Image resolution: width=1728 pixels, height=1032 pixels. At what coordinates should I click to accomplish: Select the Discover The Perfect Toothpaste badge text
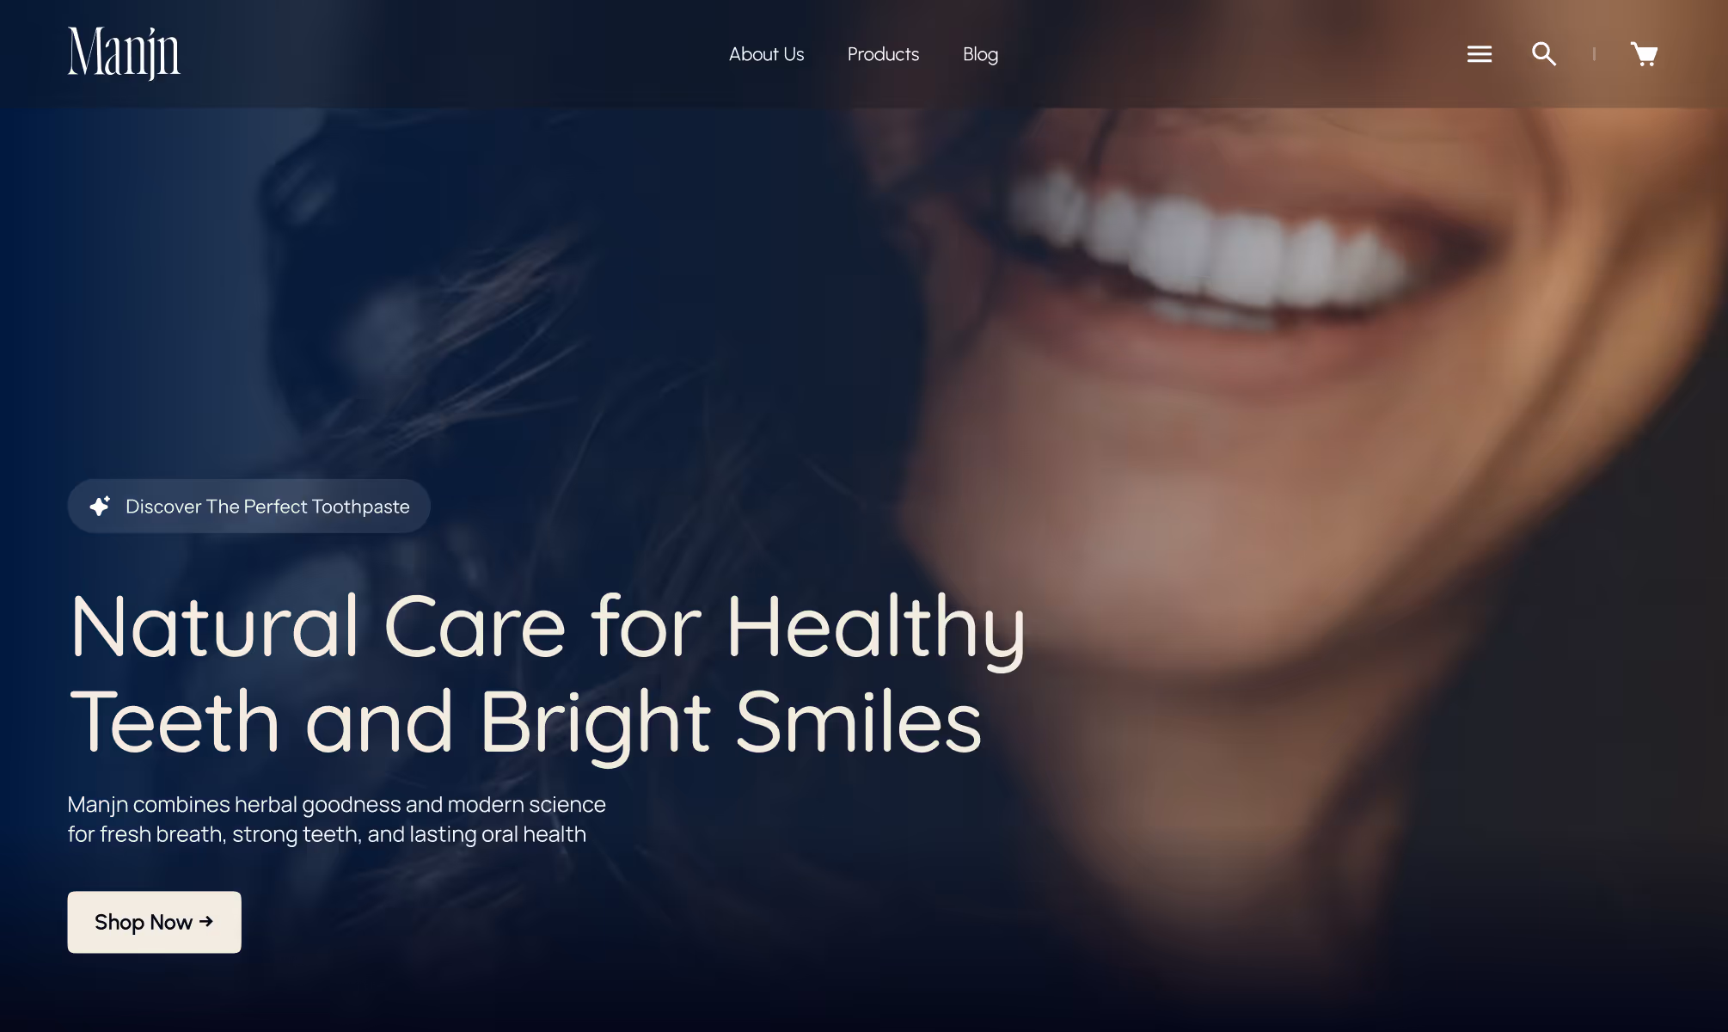tap(267, 507)
